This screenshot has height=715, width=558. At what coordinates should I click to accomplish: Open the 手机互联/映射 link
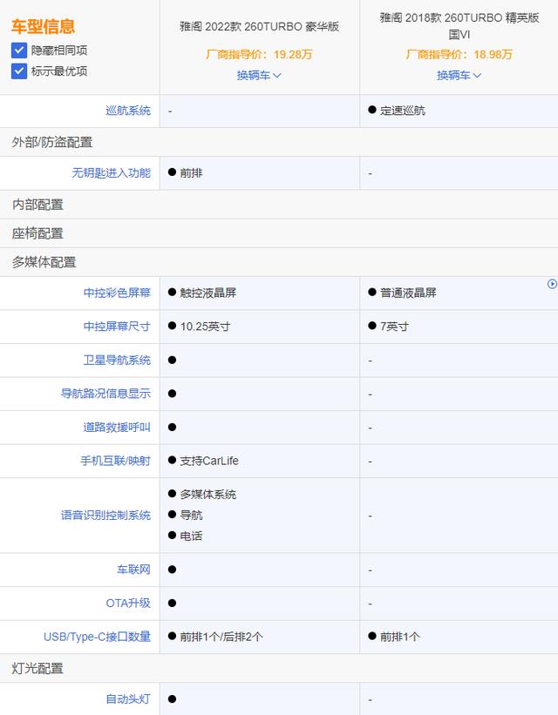point(116,461)
